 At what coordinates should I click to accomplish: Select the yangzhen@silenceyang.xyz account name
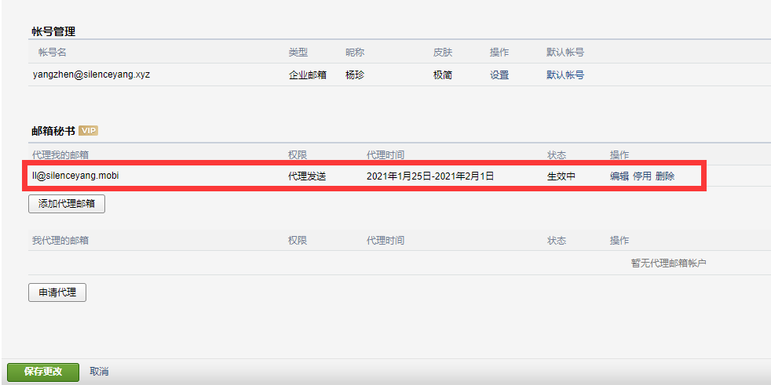click(91, 75)
